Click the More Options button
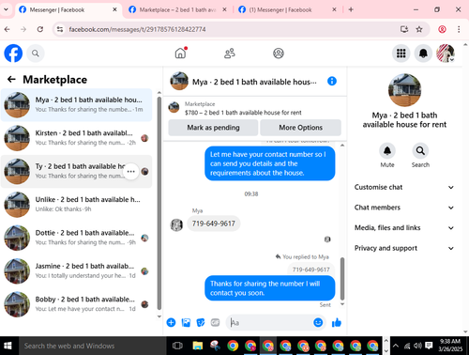This screenshot has height=355, width=469. point(300,128)
